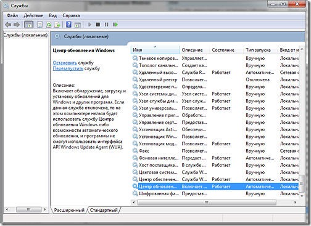Click gear icon of Теневое копиров... row

click(135, 58)
